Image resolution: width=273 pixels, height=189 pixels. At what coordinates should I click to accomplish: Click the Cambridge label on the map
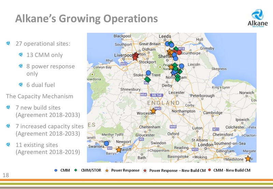213,113
